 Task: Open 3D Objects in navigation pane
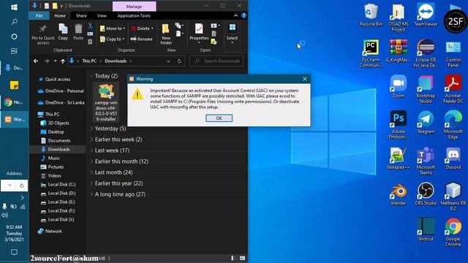pos(58,123)
